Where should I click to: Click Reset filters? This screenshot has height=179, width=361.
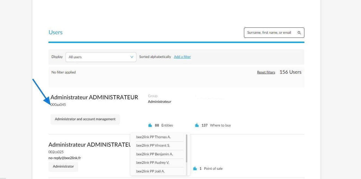coord(266,72)
